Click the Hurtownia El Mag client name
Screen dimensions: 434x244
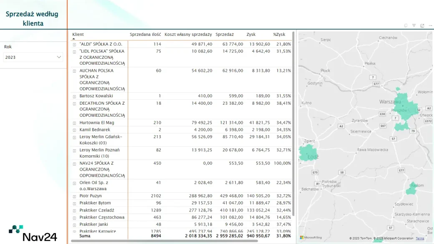(96, 123)
